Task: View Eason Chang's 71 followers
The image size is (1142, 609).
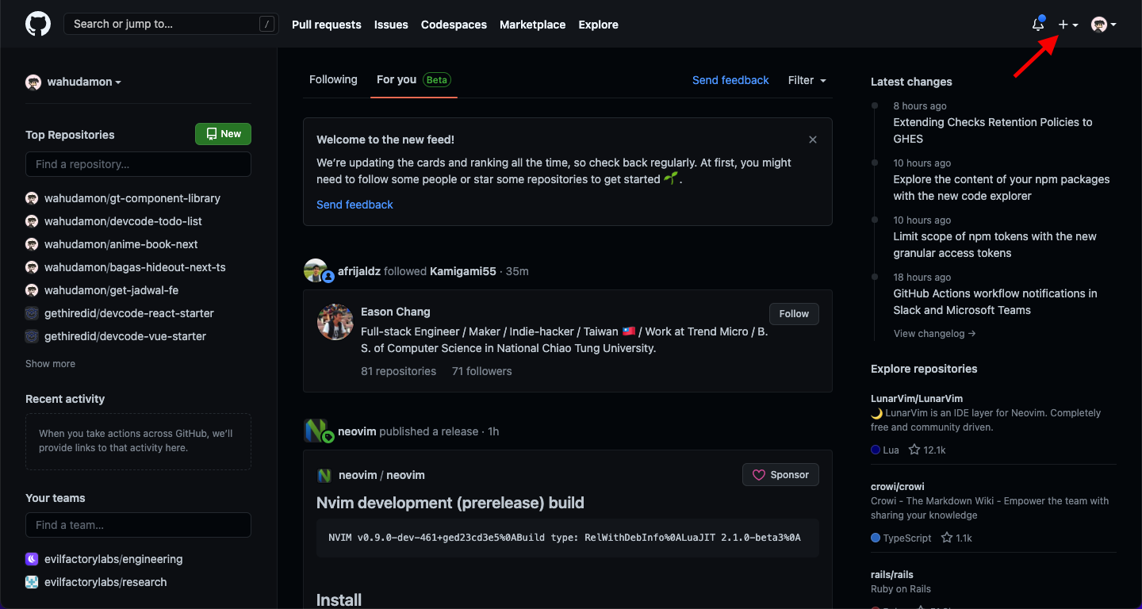Action: pyautogui.click(x=482, y=371)
